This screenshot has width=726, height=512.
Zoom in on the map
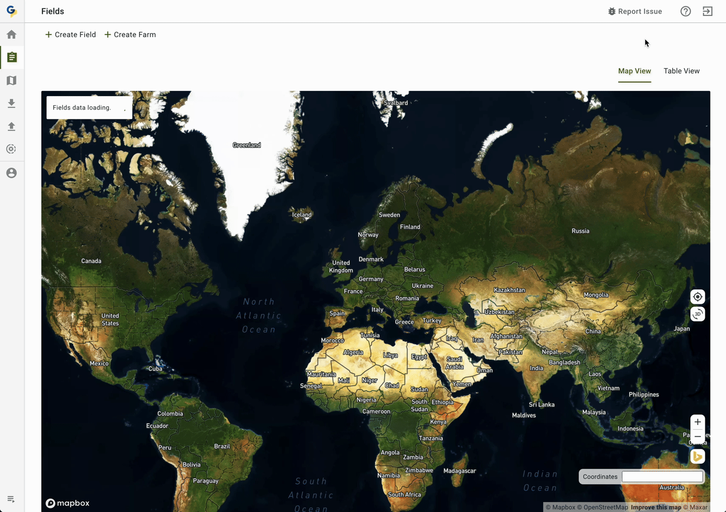697,422
